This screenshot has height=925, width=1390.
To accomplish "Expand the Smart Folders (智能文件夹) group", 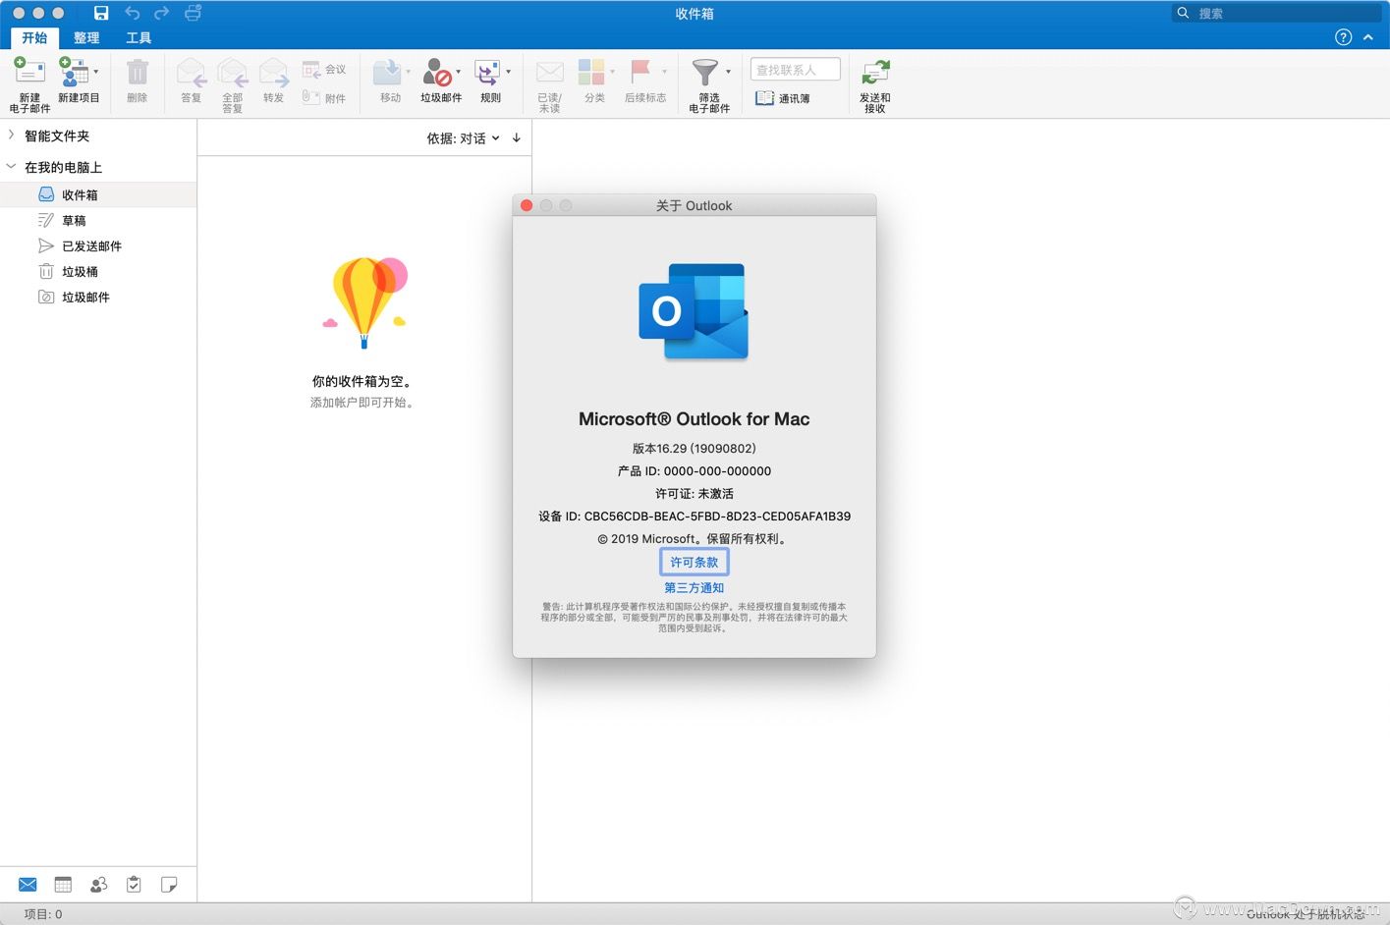I will tap(11, 136).
